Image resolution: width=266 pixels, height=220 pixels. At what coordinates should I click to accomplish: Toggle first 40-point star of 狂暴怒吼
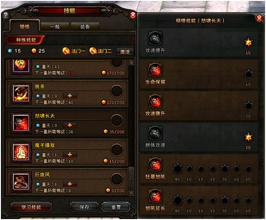click(178, 169)
